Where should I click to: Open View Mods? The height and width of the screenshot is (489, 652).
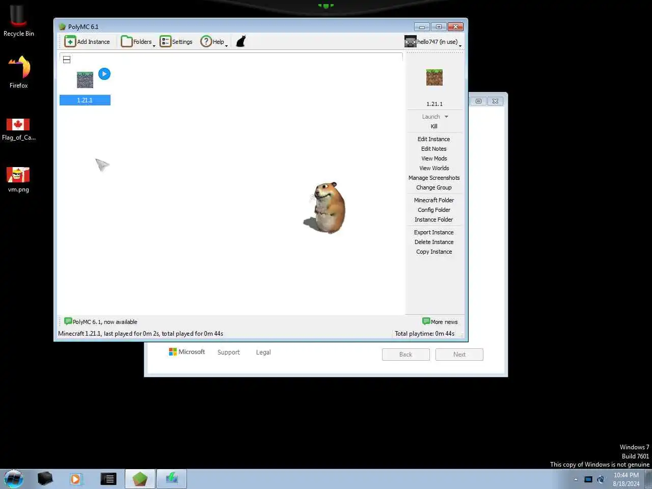(434, 158)
